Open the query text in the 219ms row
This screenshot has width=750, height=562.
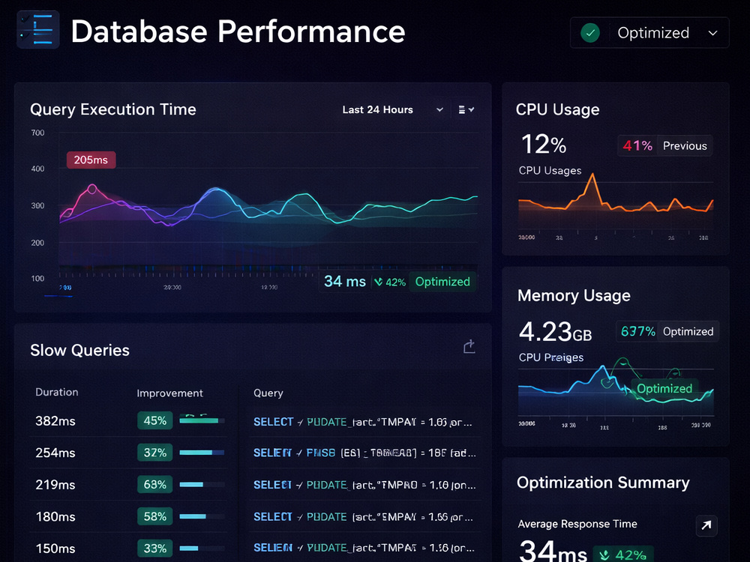pyautogui.click(x=364, y=485)
